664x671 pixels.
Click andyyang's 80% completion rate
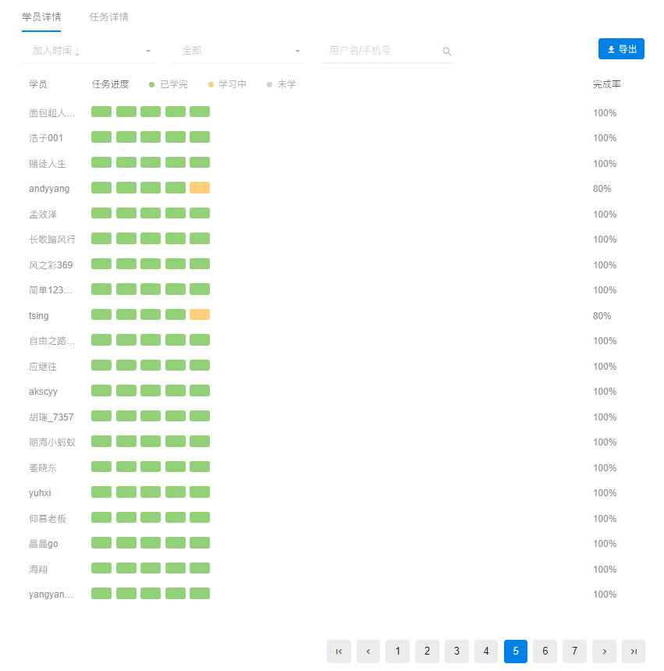point(602,189)
